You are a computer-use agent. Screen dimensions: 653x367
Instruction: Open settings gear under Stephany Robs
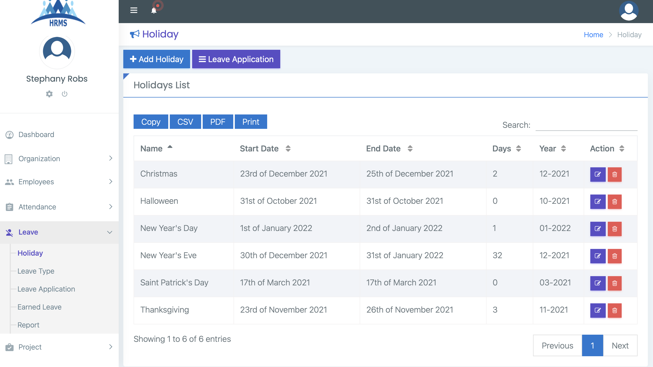tap(49, 94)
